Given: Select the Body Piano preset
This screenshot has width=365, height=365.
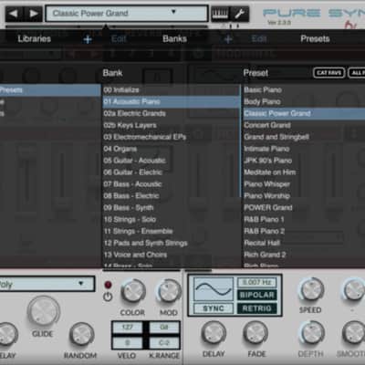Looking at the screenshot, I should tap(304, 101).
